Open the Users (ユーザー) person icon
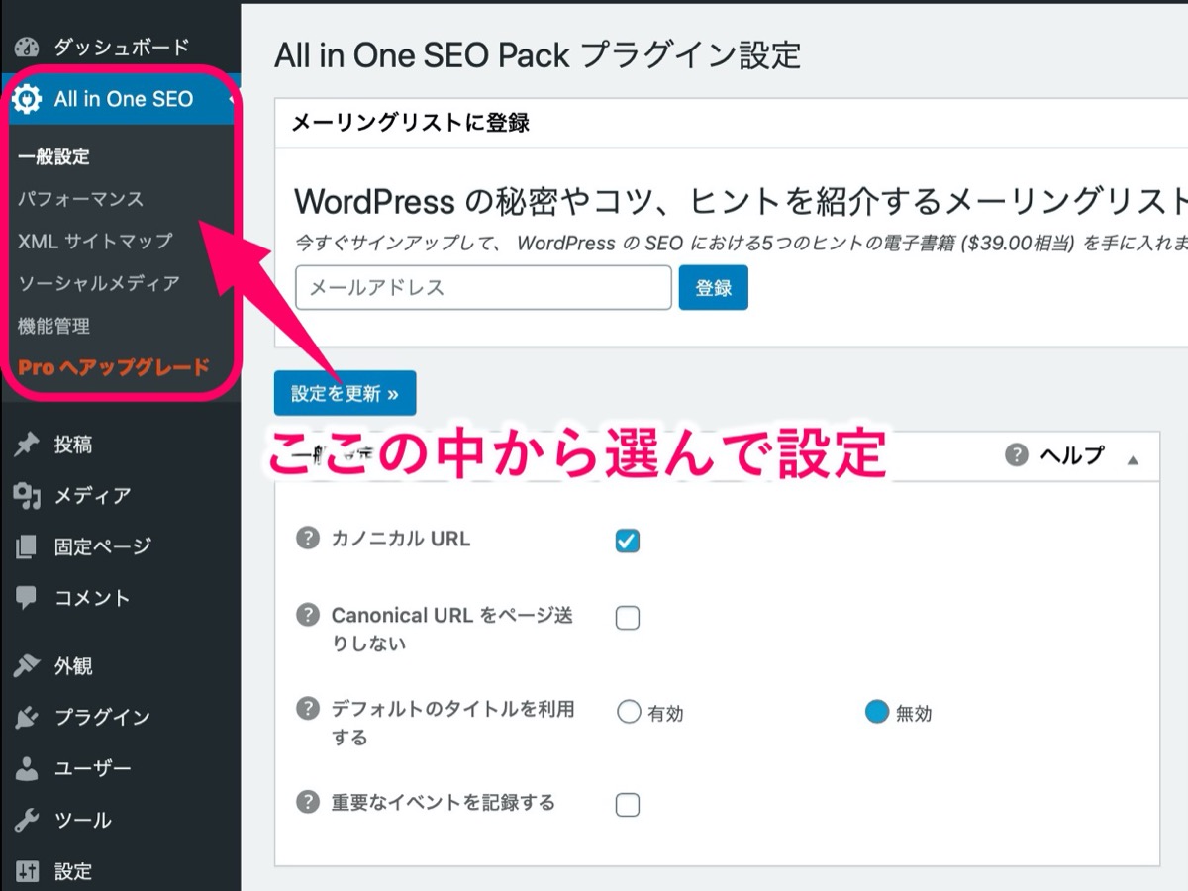Image resolution: width=1188 pixels, height=891 pixels. point(27,768)
